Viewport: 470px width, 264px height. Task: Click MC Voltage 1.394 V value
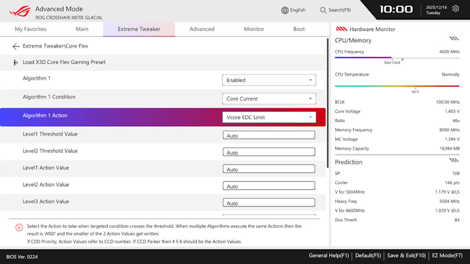[452, 139]
